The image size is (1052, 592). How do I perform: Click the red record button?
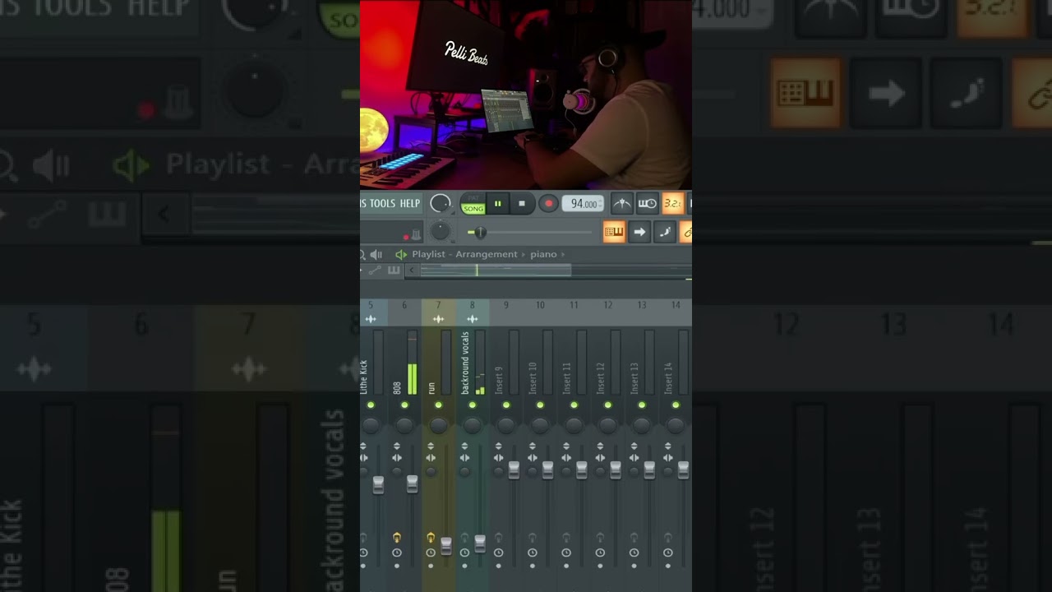[x=548, y=204]
